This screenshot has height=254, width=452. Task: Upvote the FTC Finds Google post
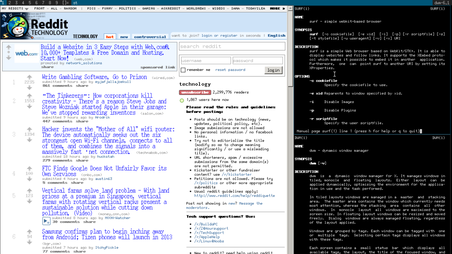(29, 168)
